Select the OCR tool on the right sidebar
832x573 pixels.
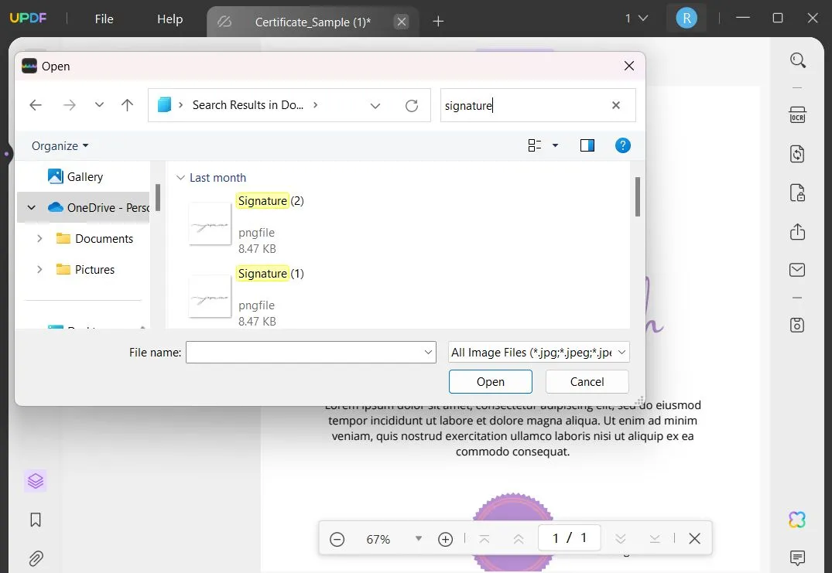coord(798,114)
